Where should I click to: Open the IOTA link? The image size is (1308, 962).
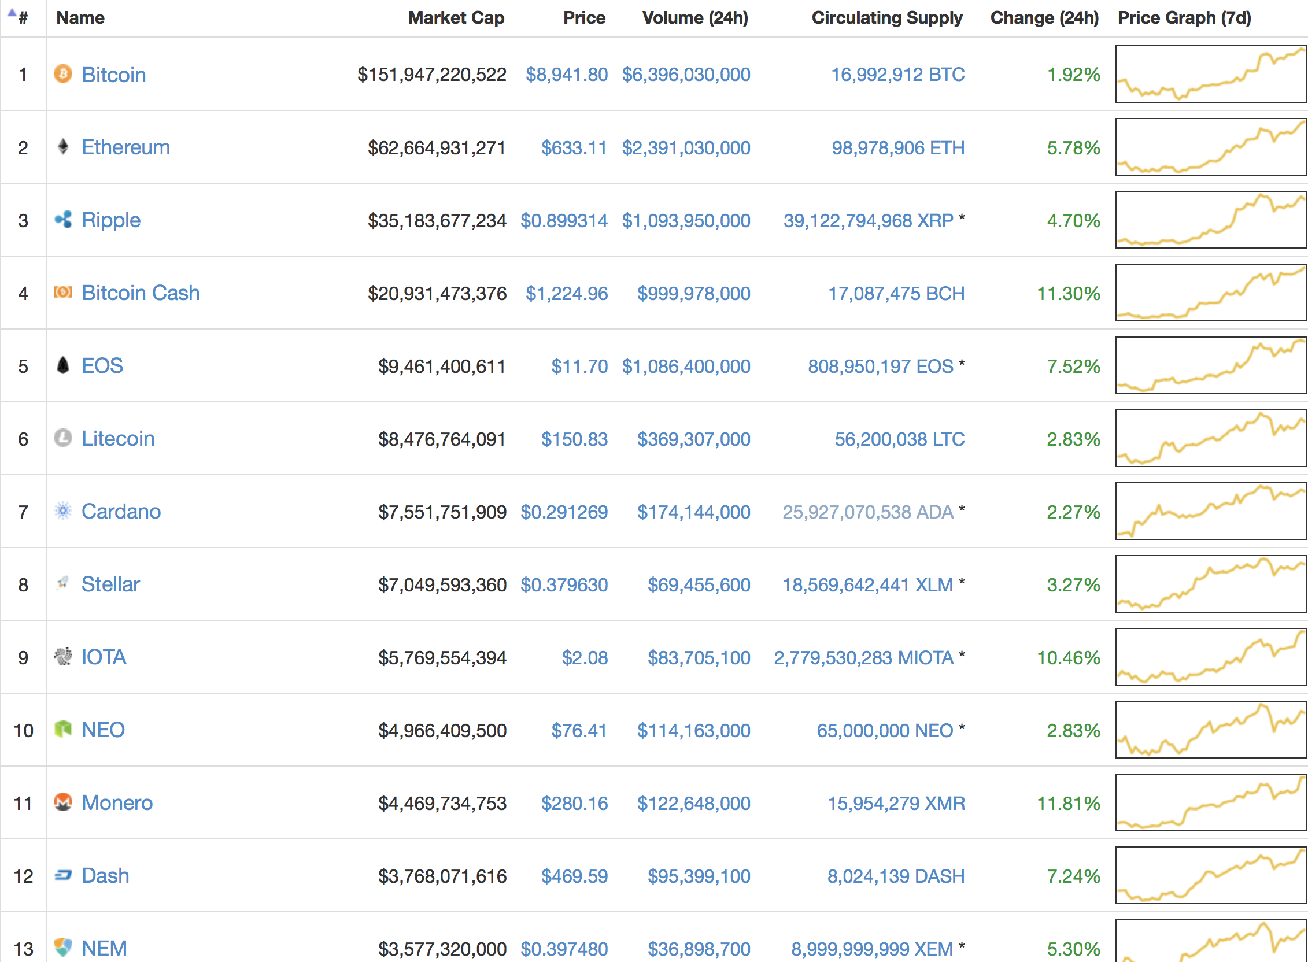[x=104, y=657]
